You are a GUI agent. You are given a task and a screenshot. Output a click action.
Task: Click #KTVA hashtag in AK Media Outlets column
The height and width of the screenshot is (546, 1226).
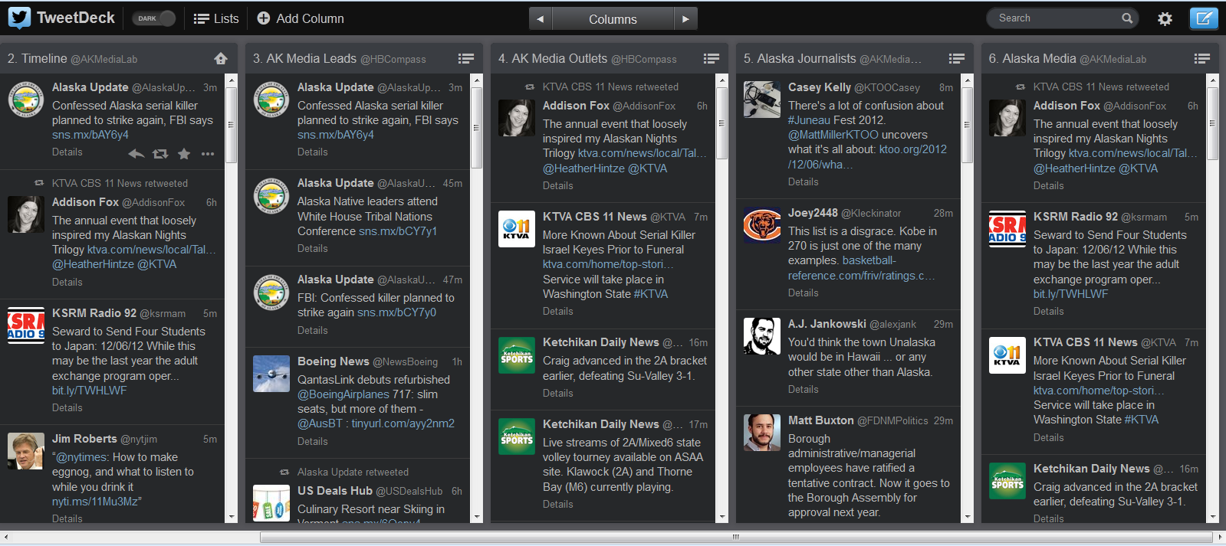[x=651, y=294]
